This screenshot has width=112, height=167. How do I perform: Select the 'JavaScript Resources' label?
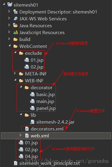coord(42,33)
